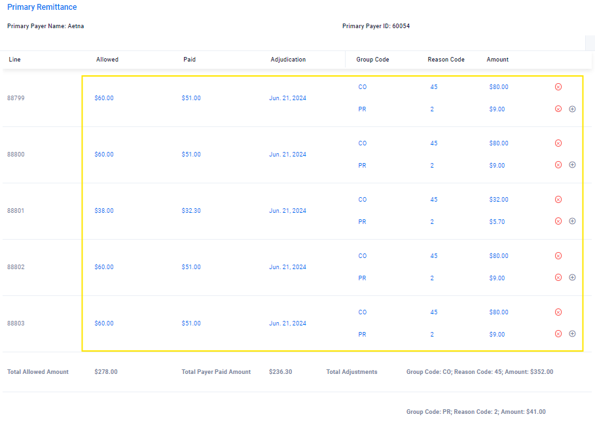Screen dimensions: 595x425
Task: Click the Reason Code column header
Action: (x=446, y=59)
